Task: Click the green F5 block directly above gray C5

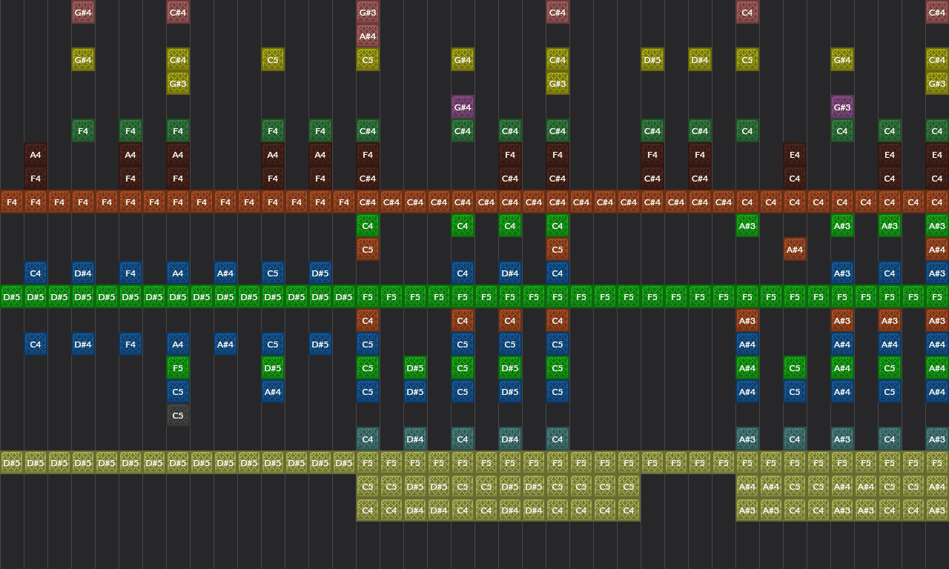Action: 178,368
